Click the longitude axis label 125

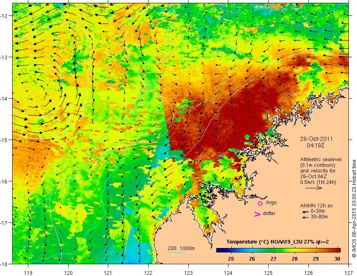(x=269, y=273)
